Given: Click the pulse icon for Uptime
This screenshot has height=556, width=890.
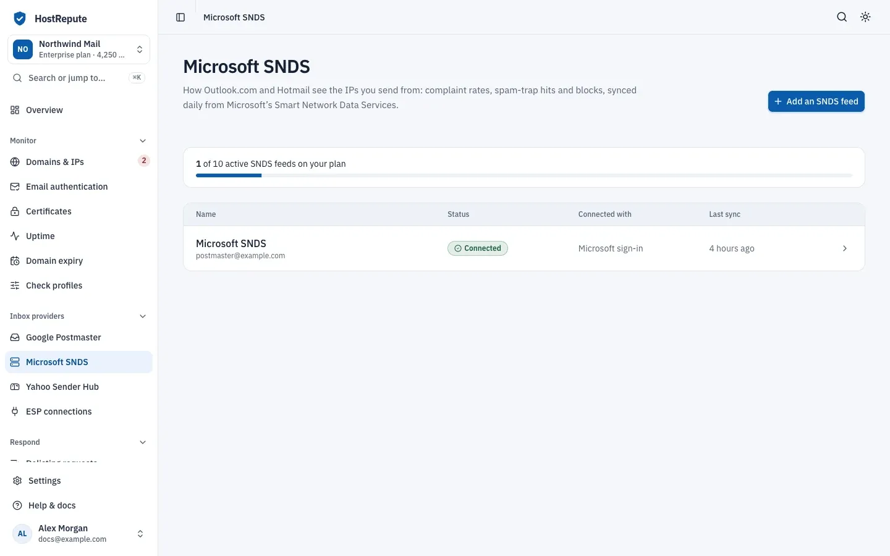Looking at the screenshot, I should click(x=15, y=236).
